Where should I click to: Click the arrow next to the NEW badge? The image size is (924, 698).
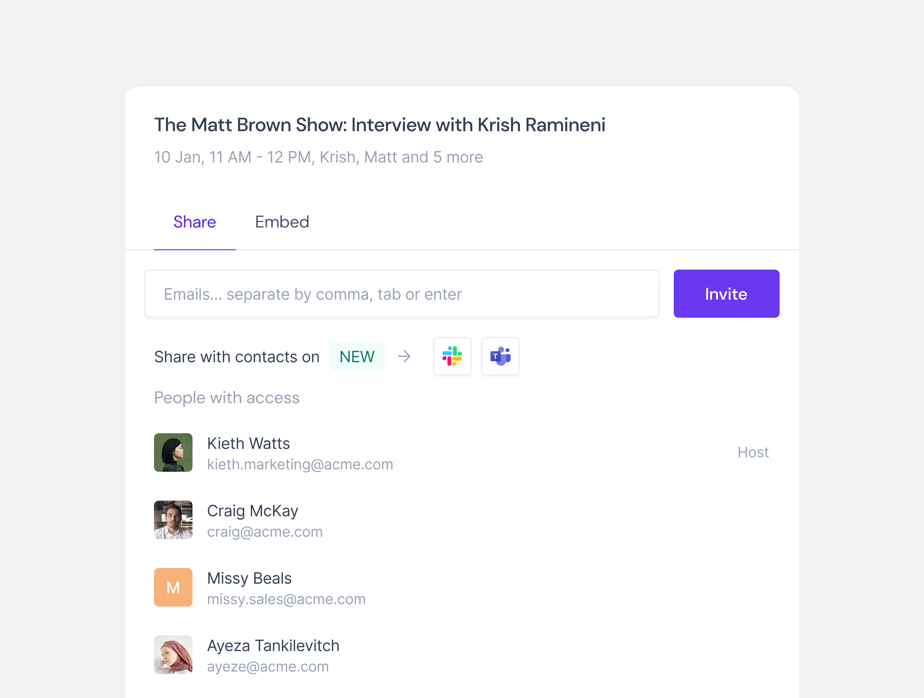tap(404, 356)
